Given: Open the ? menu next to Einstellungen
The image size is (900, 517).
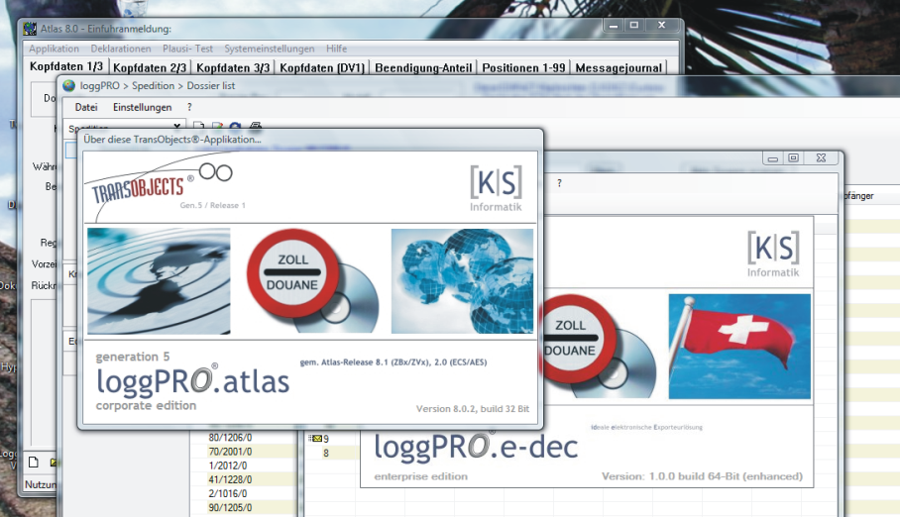Looking at the screenshot, I should [x=189, y=107].
